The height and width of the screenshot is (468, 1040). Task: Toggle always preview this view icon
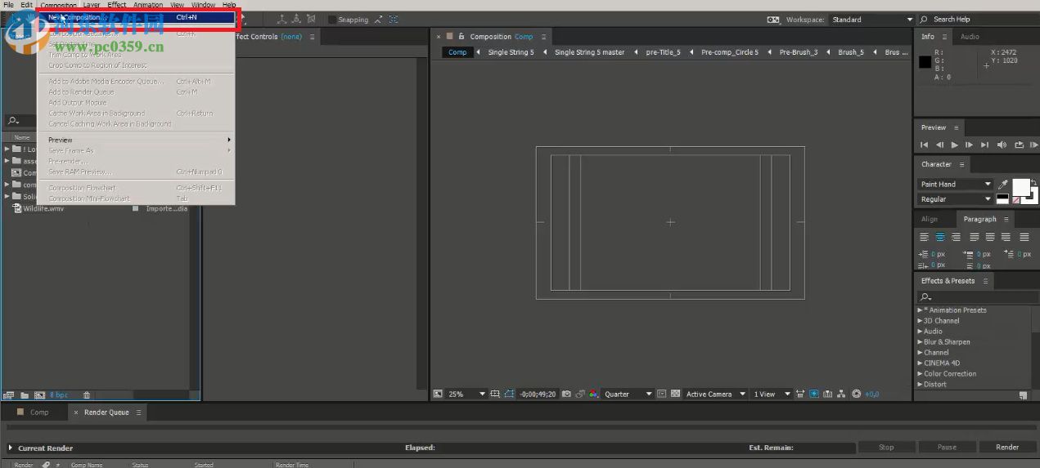point(438,394)
